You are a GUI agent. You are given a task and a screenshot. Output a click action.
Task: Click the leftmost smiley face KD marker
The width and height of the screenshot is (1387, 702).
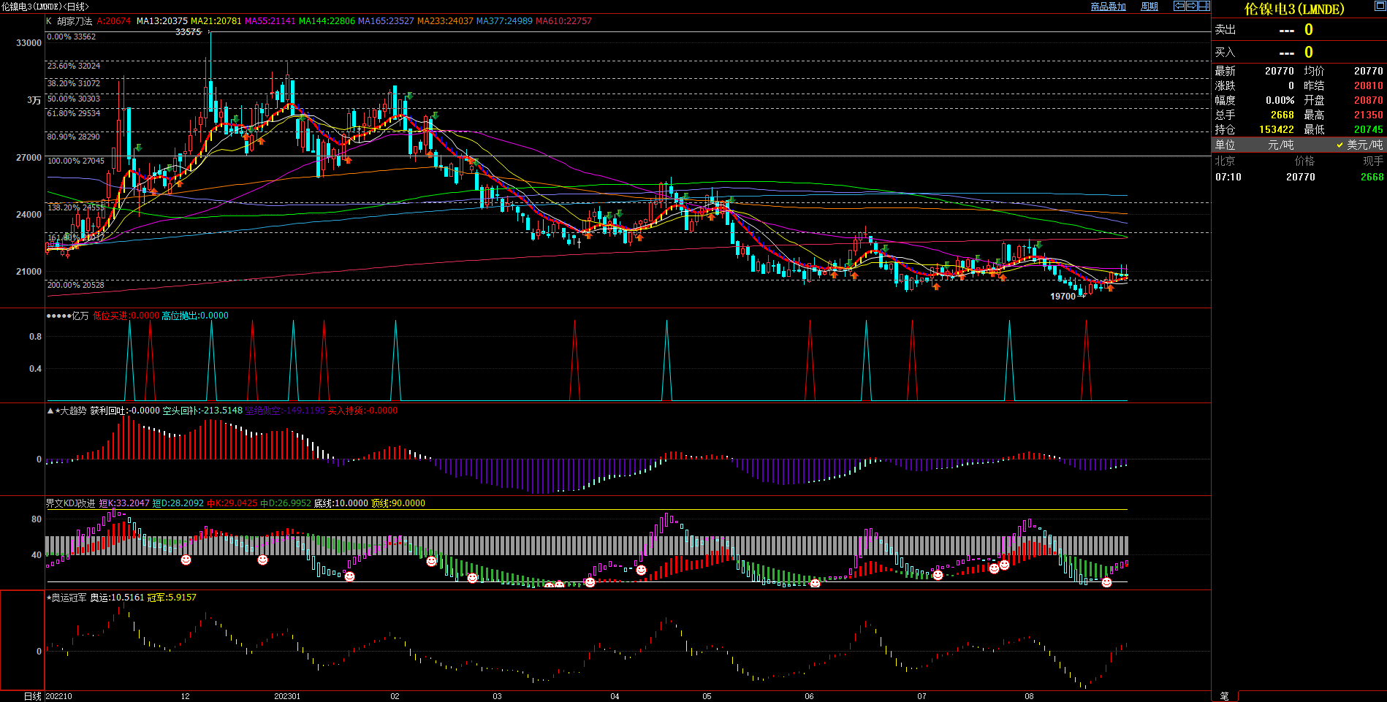186,560
